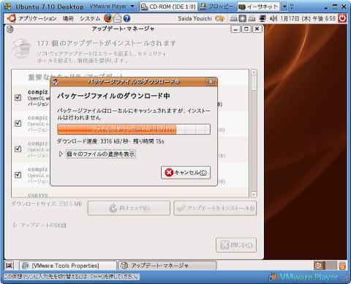Viewport: 351px width, 284px height.
Task: Click the VMware Player title bar logo icon
Action: coord(8,7)
